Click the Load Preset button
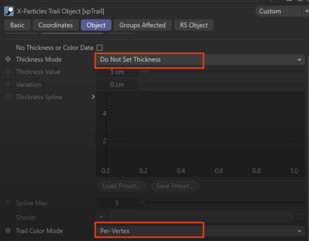309x241 pixels. click(121, 186)
